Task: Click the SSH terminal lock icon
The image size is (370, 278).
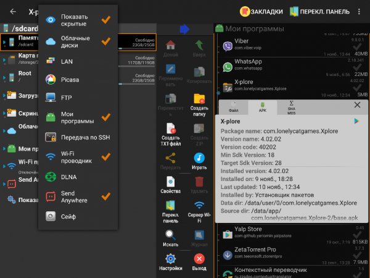Action: click(x=51, y=137)
